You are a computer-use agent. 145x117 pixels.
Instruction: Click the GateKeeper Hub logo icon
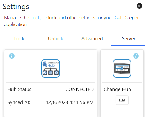click(51, 68)
